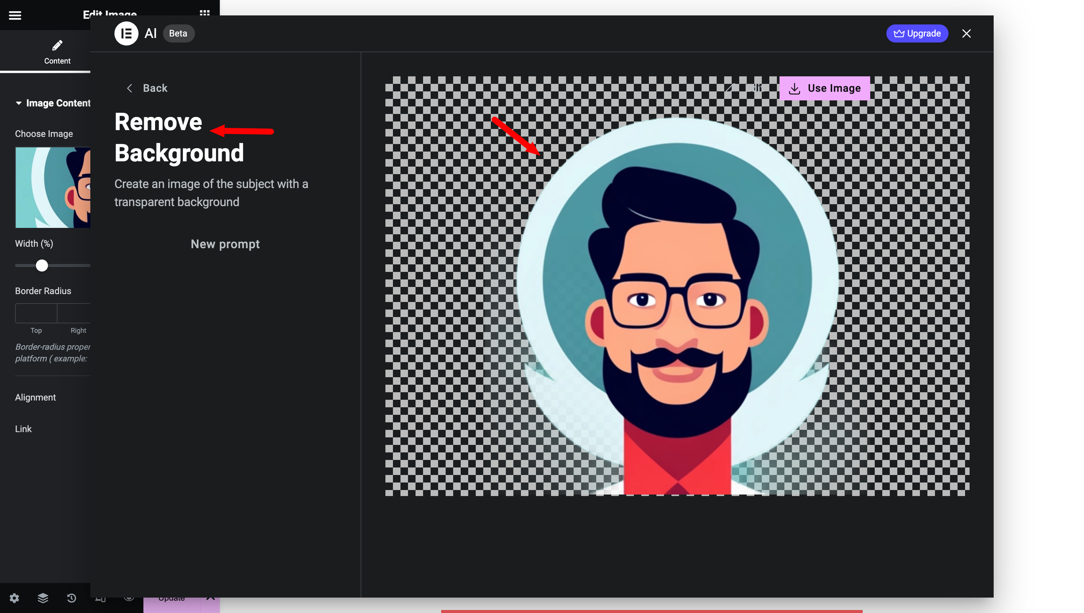Image resolution: width=1084 pixels, height=613 pixels.
Task: Close the AI dialog with the X
Action: [x=966, y=33]
